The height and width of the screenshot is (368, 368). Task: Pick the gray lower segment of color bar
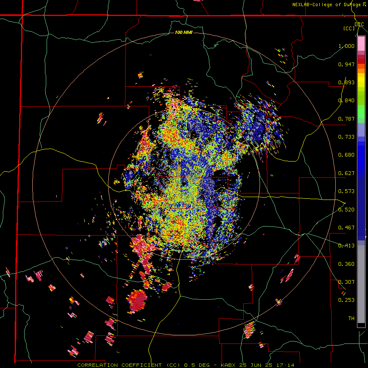pyautogui.click(x=361, y=284)
